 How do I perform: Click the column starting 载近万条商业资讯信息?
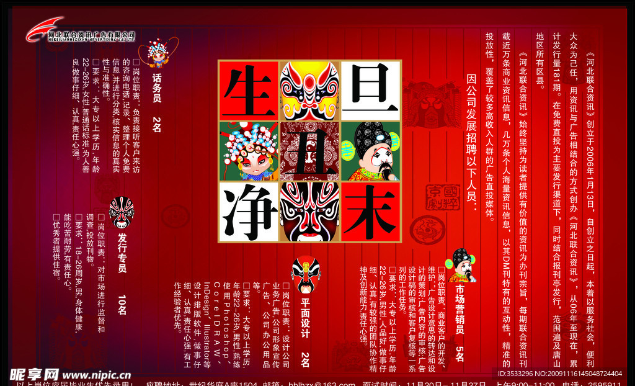coord(506,200)
